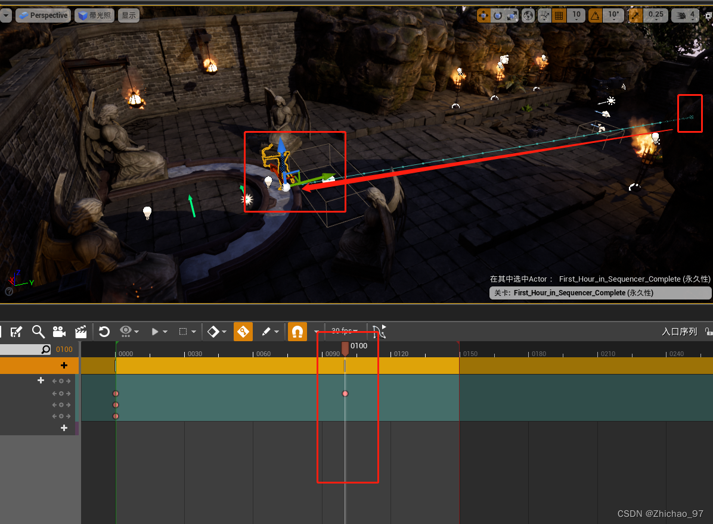Image resolution: width=713 pixels, height=524 pixels.
Task: Click the + button to add a track
Action: pos(64,365)
